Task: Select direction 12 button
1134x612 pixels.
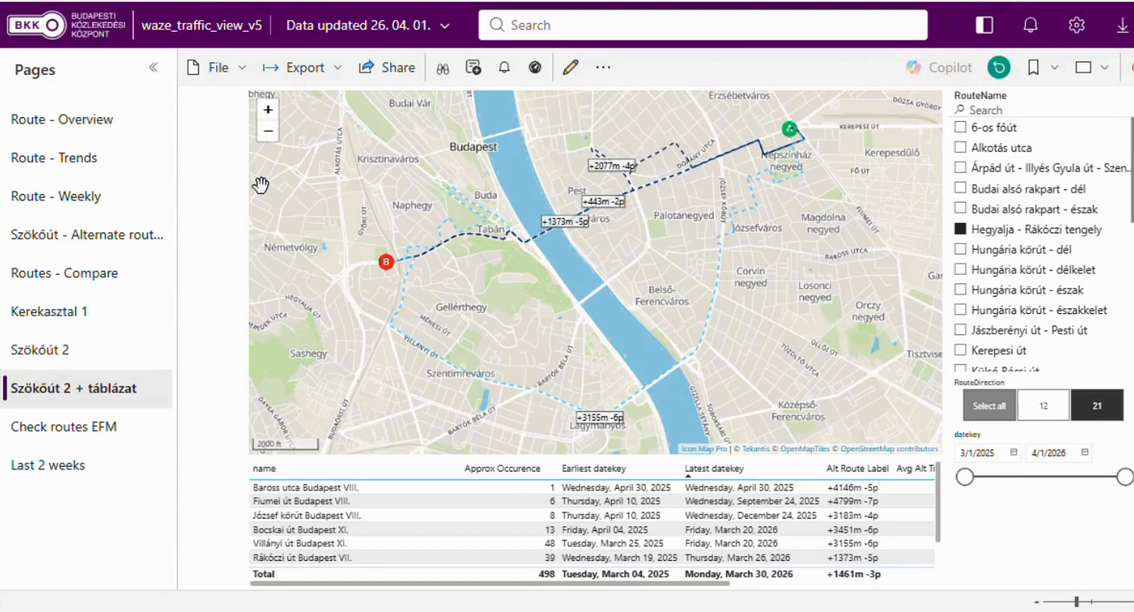Action: [x=1043, y=406]
